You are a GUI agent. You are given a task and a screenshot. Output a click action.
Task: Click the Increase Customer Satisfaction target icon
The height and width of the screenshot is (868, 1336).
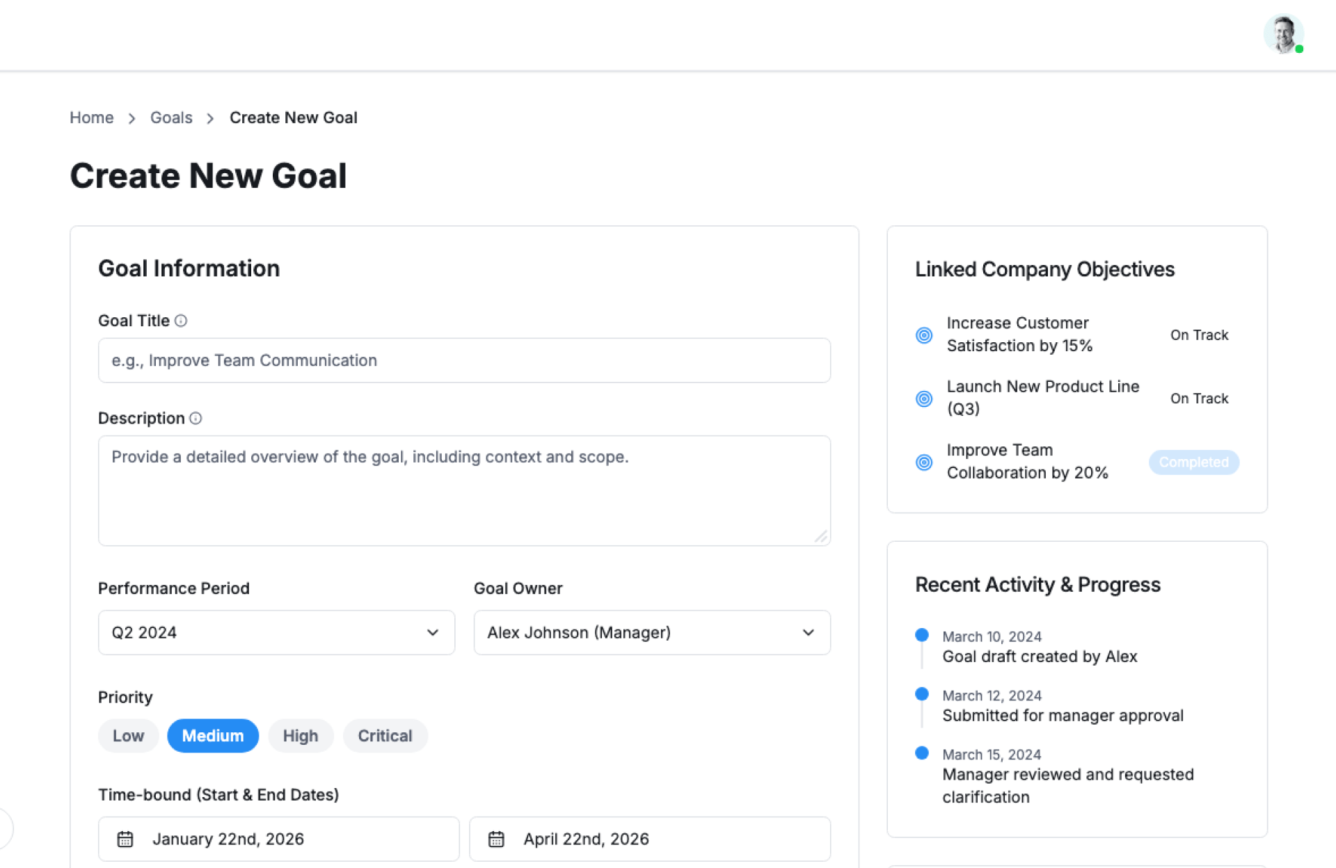coord(924,335)
